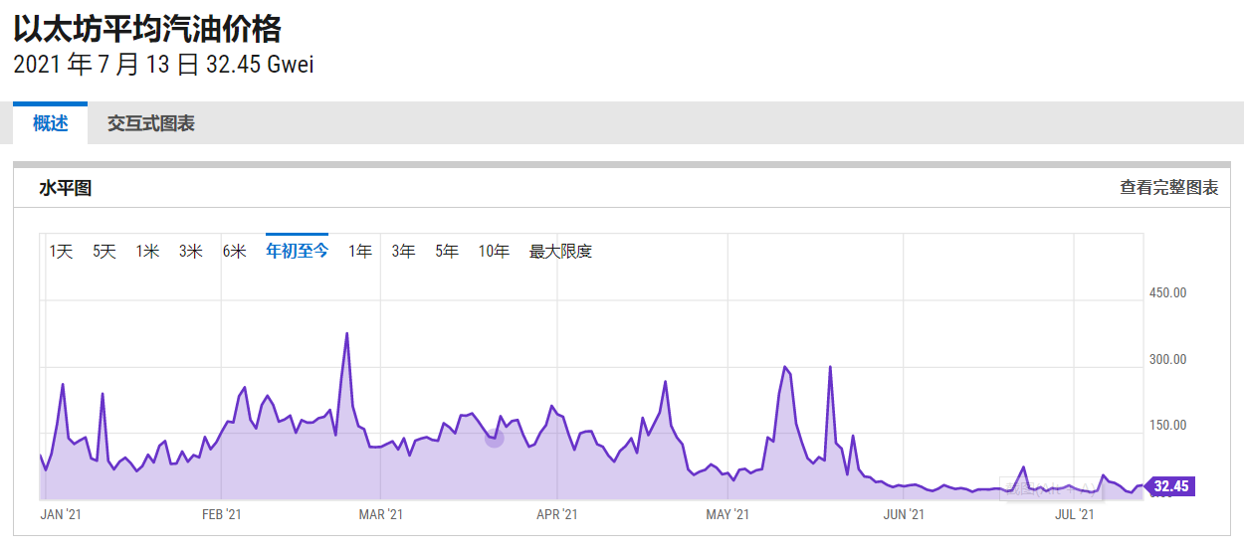Select the 1年 time range
The width and height of the screenshot is (1244, 553).
pos(360,252)
